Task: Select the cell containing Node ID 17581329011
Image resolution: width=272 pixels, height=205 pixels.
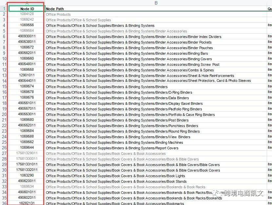Action: click(x=27, y=153)
